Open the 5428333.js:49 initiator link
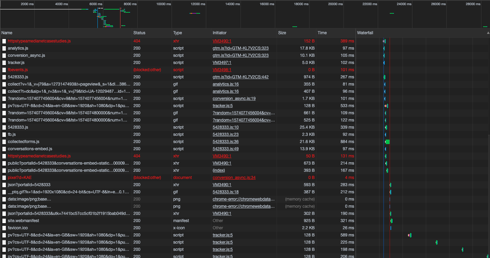Screen dimensions: 490x258 tap(225, 149)
